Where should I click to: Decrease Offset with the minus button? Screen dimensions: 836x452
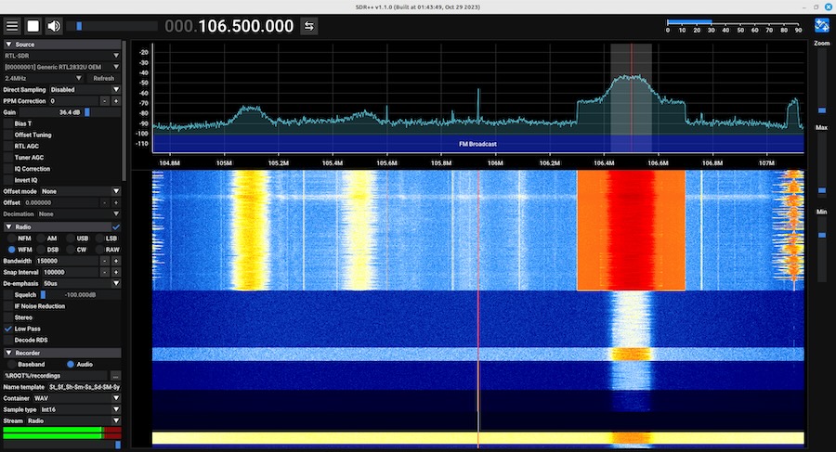[x=104, y=202]
